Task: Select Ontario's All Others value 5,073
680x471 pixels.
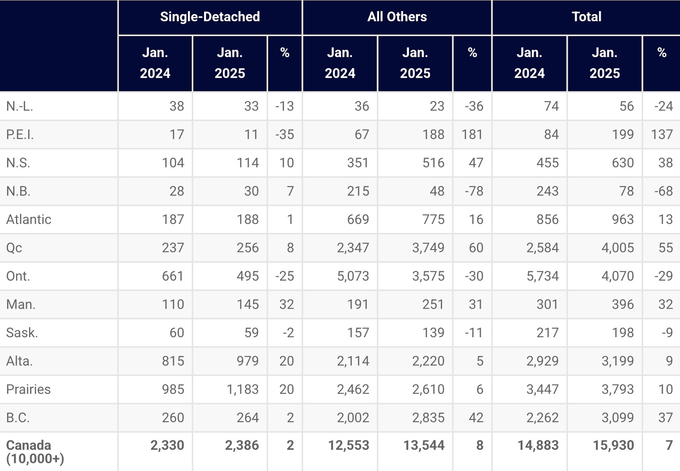Action: pyautogui.click(x=353, y=276)
